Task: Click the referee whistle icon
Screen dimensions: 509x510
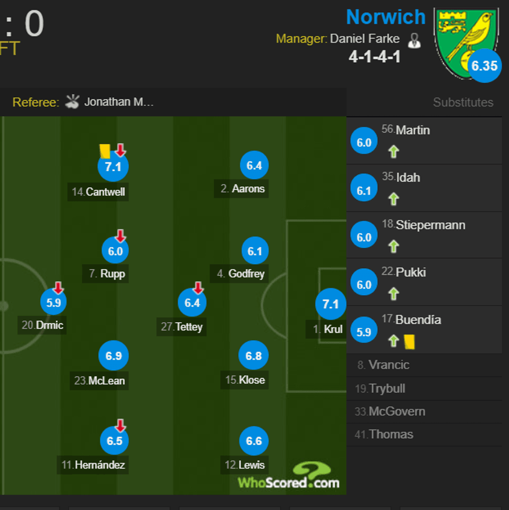Action: coord(72,102)
